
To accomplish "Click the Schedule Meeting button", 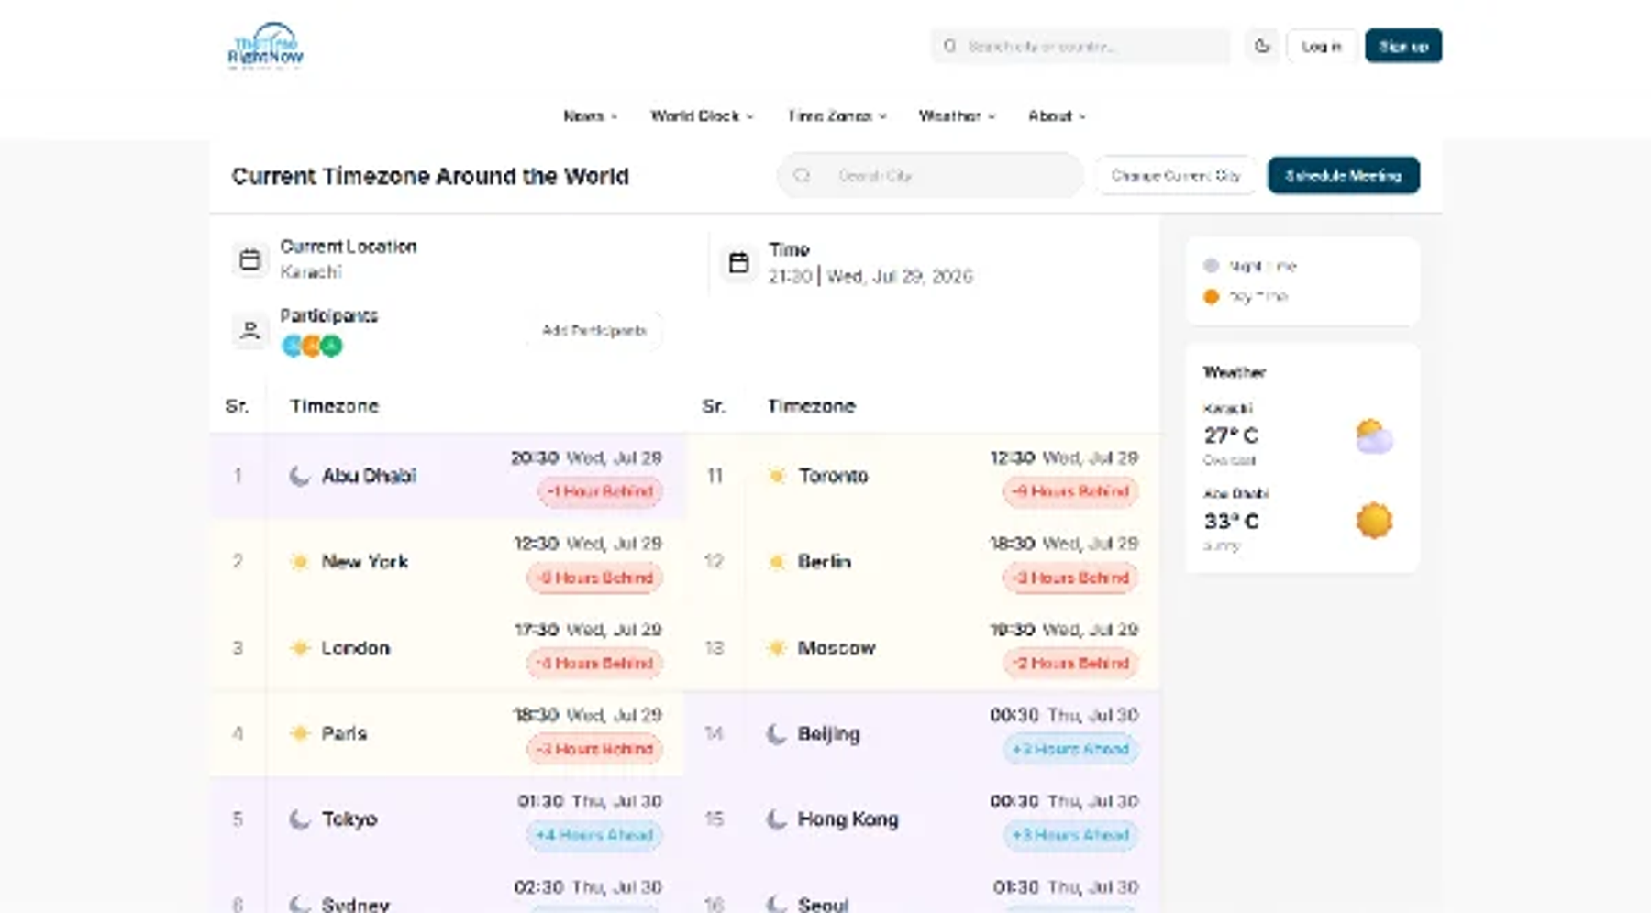I will (x=1344, y=175).
